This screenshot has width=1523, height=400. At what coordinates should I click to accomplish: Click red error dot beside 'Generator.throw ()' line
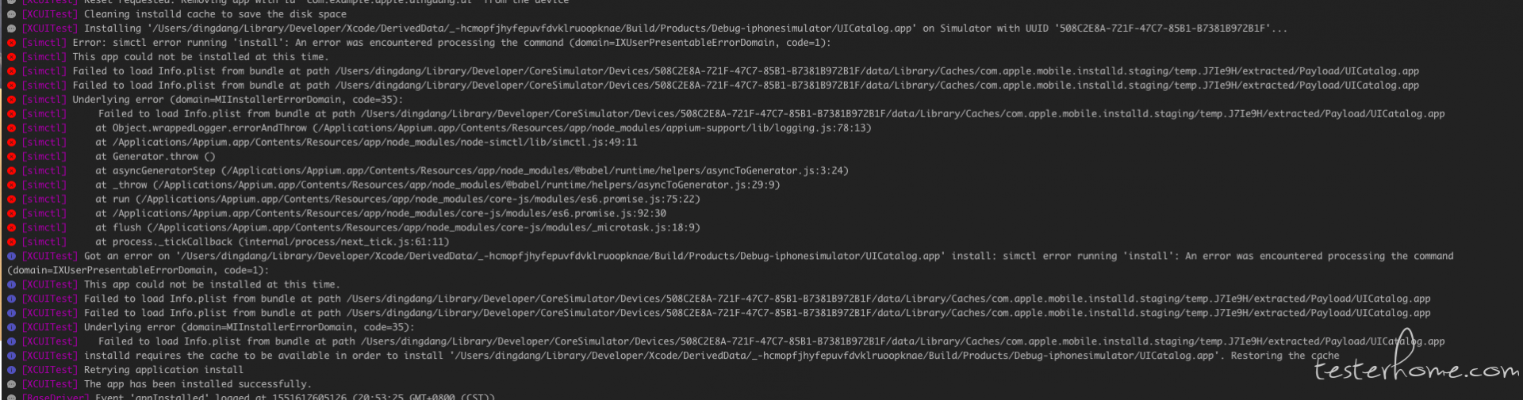(11, 157)
